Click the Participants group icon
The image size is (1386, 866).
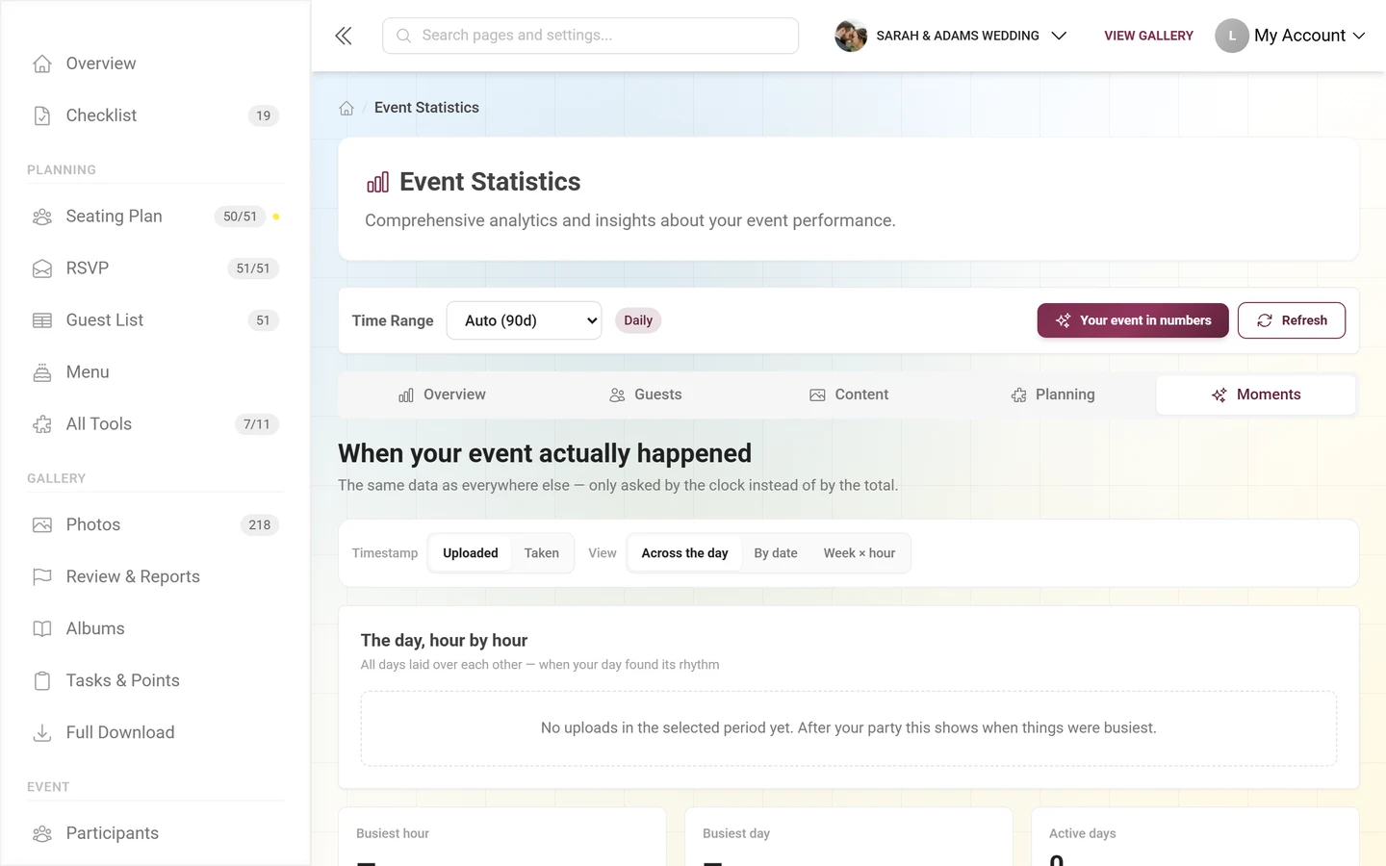(x=42, y=834)
